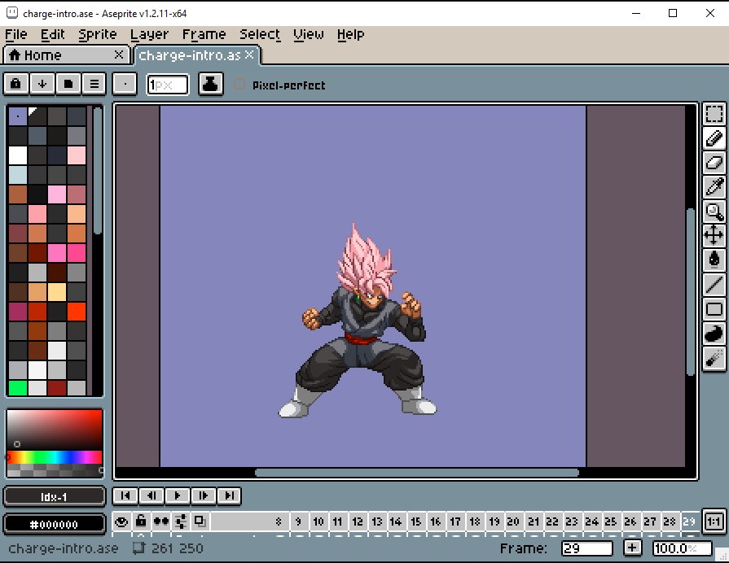729x563 pixels.
Task: Click the canvas vertical scrollbar
Action: [691, 292]
